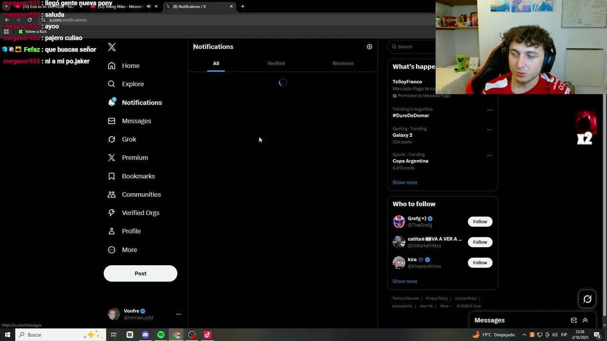Mute the Young Miko tab audio icon
Screen dimensions: 607x341
148,7
